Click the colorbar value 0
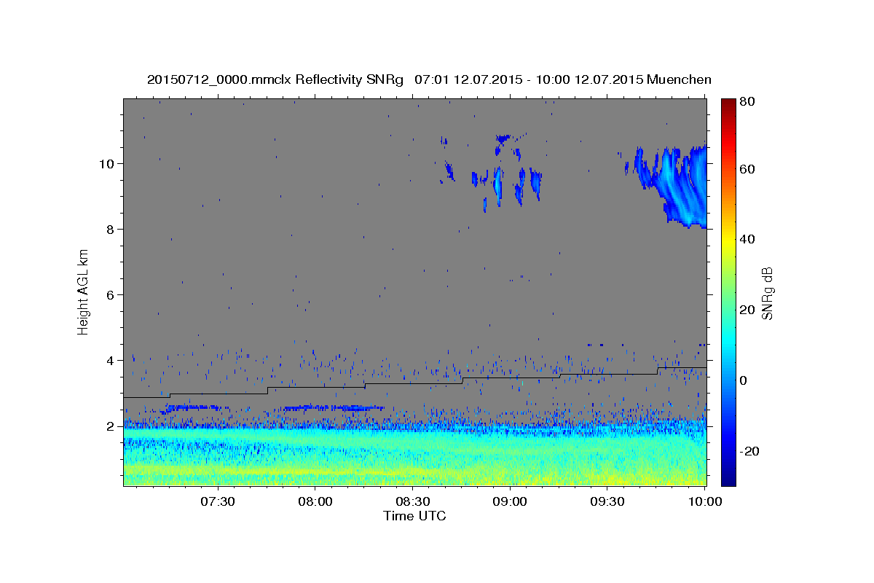 (x=744, y=380)
